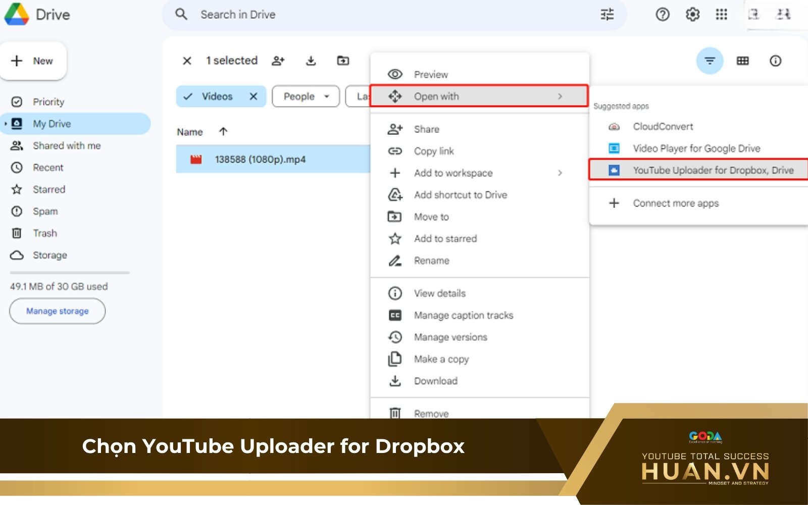
Task: Click the download toolbar icon
Action: click(x=311, y=61)
